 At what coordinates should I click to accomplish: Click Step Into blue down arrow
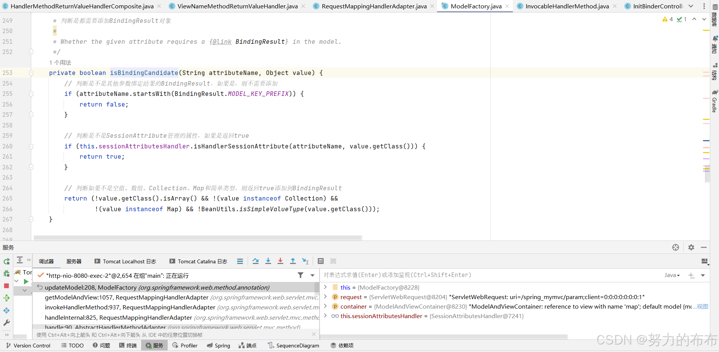268,261
